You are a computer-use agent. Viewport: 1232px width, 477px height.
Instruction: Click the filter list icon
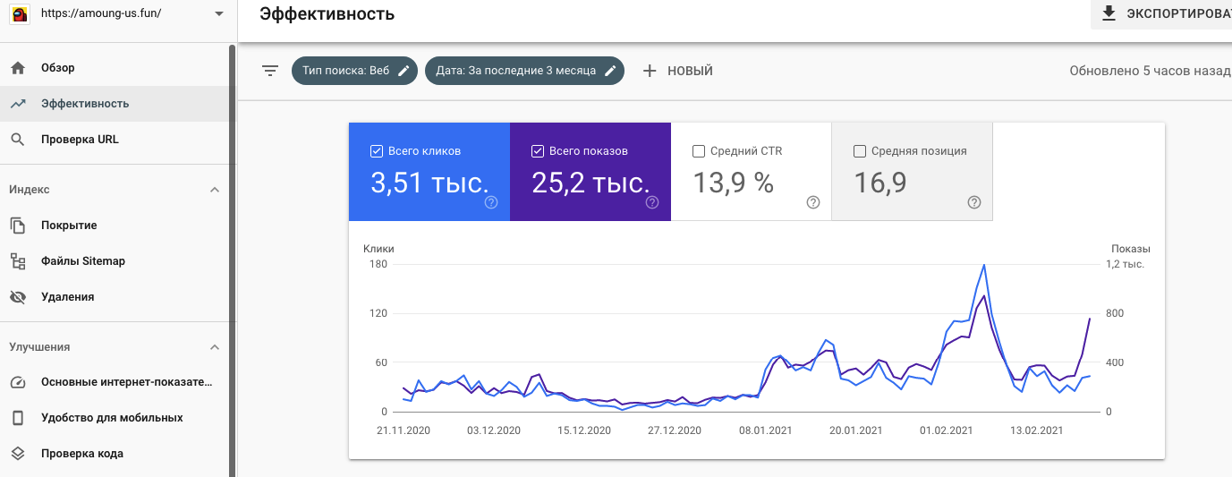pyautogui.click(x=270, y=71)
